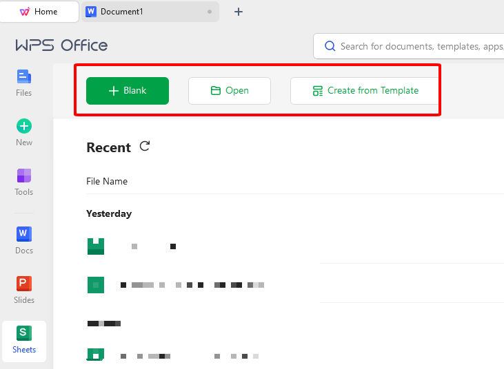Select Sheets in the left sidebar
Image resolution: width=504 pixels, height=369 pixels.
click(24, 341)
